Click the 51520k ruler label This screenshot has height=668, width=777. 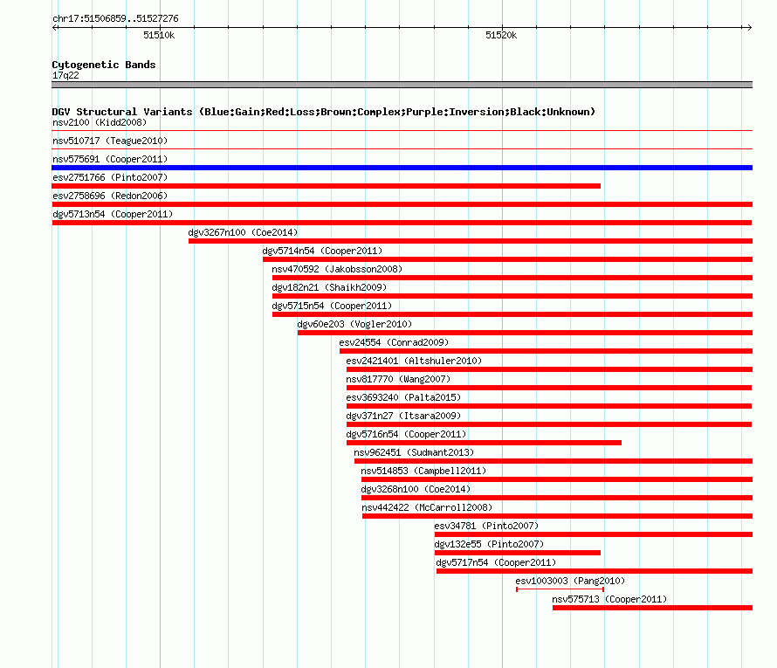[x=501, y=35]
